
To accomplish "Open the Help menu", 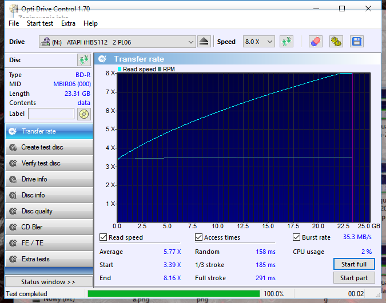I will coord(90,23).
